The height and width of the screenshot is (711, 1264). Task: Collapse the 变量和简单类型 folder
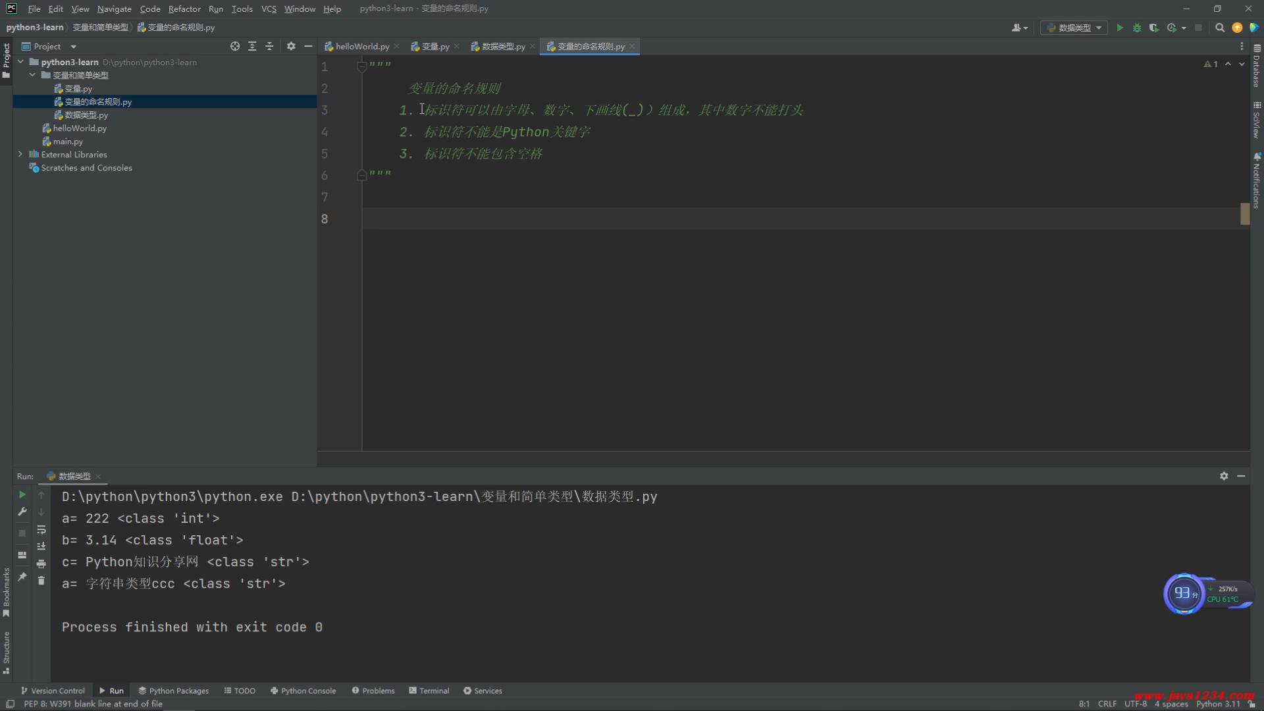(32, 75)
